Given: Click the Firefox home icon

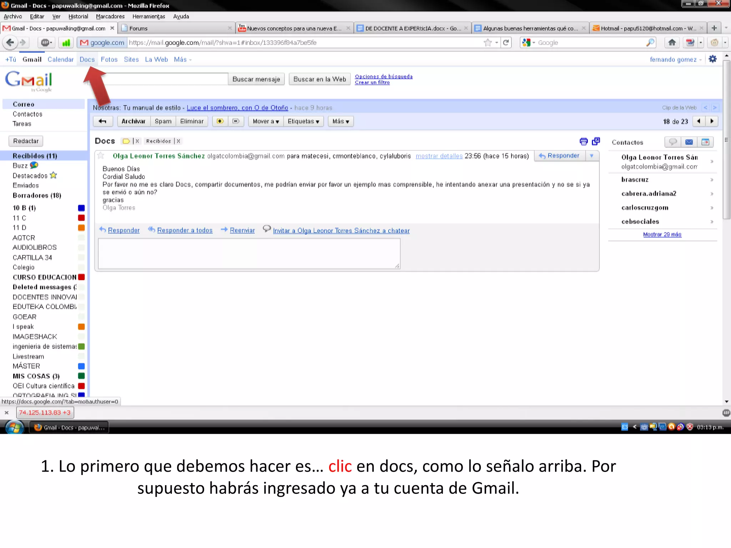Looking at the screenshot, I should (672, 43).
